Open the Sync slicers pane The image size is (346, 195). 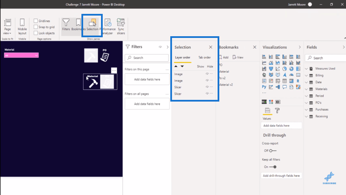(x=121, y=26)
